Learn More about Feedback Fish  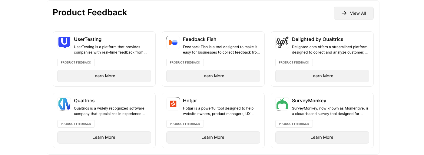(213, 76)
